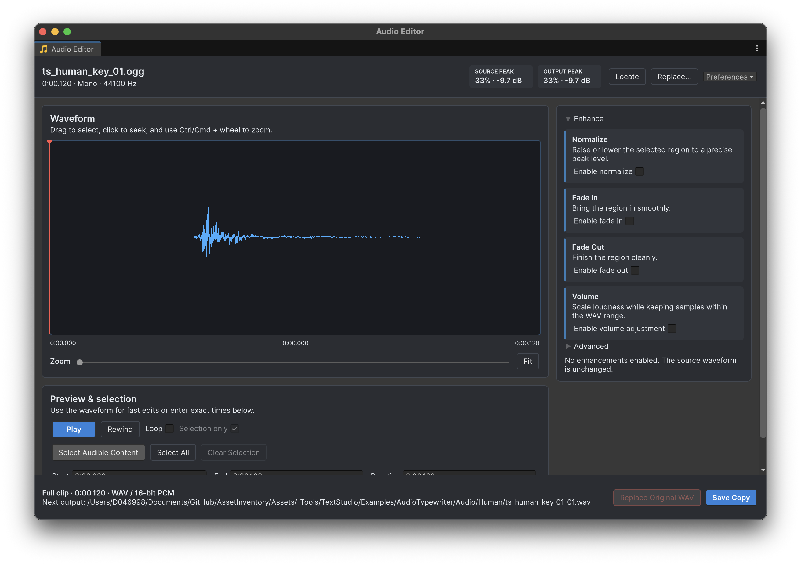
Task: Click the red playhead marker atop the waveform
Action: click(x=49, y=142)
